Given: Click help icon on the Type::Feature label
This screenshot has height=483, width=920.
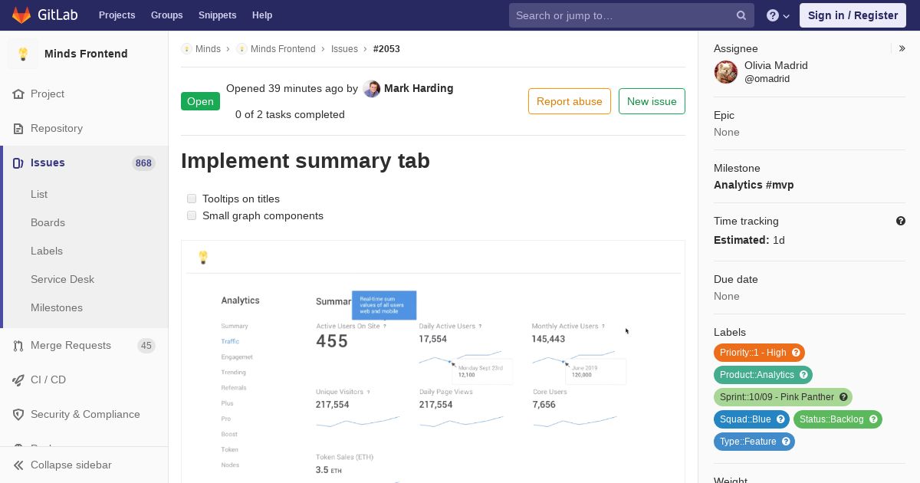Looking at the screenshot, I should [786, 442].
